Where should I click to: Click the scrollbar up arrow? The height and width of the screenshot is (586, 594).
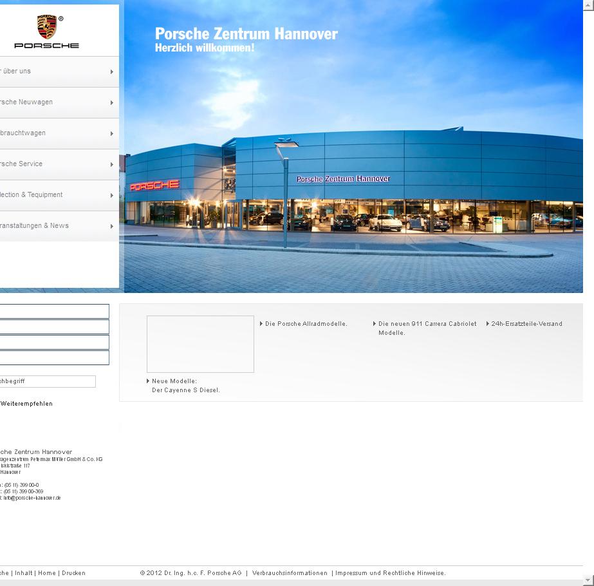click(588, 5)
